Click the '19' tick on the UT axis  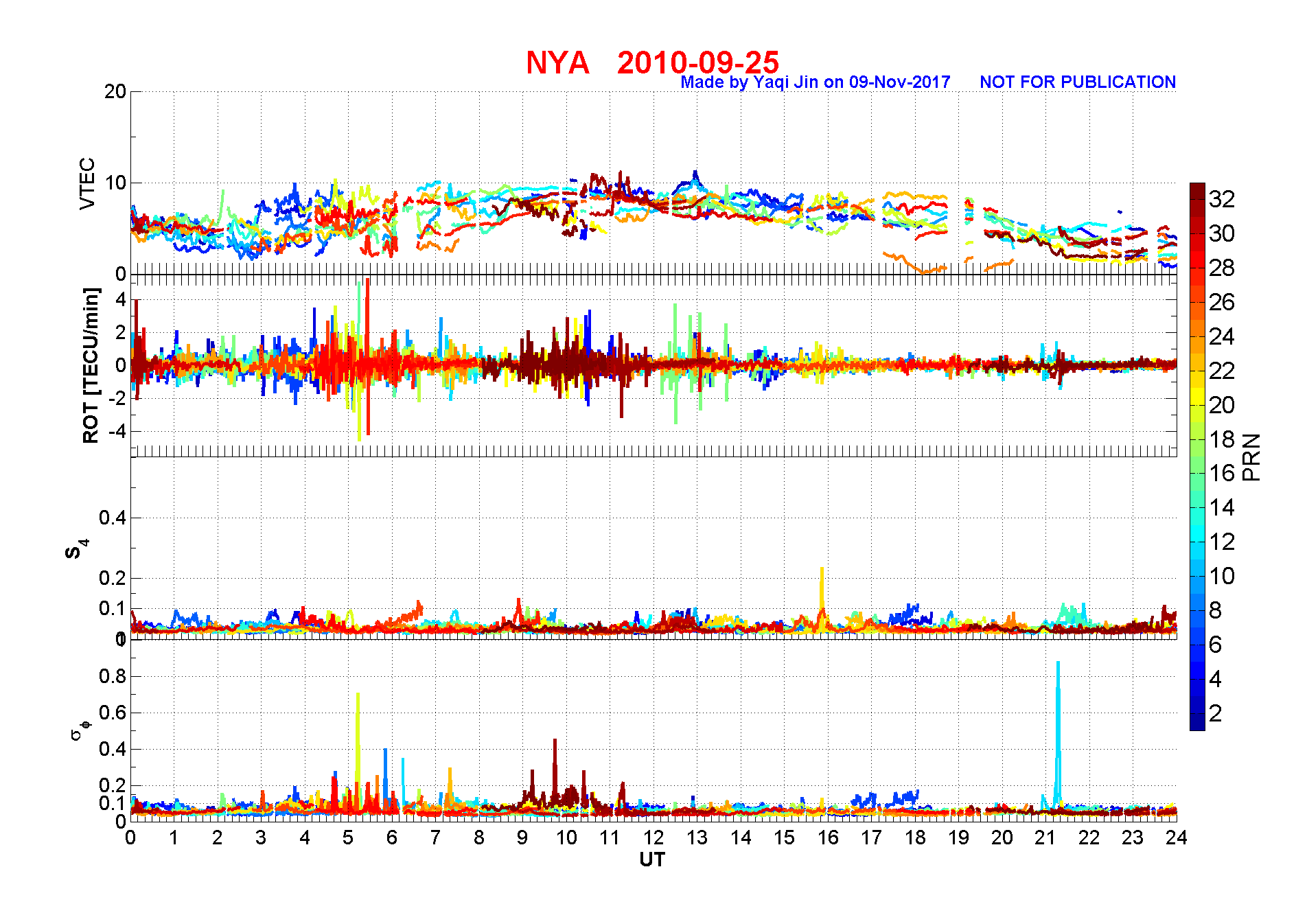tap(958, 837)
